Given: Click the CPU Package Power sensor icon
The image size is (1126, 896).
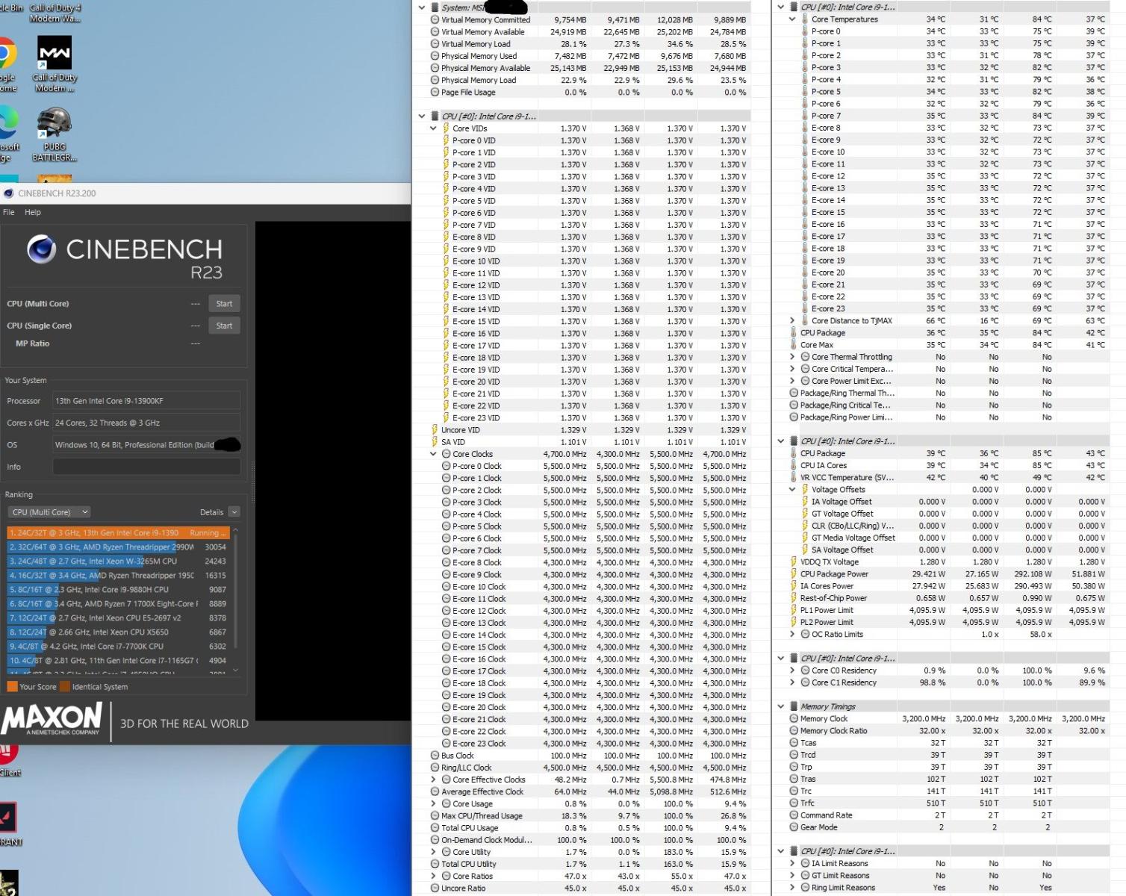Looking at the screenshot, I should [x=793, y=574].
